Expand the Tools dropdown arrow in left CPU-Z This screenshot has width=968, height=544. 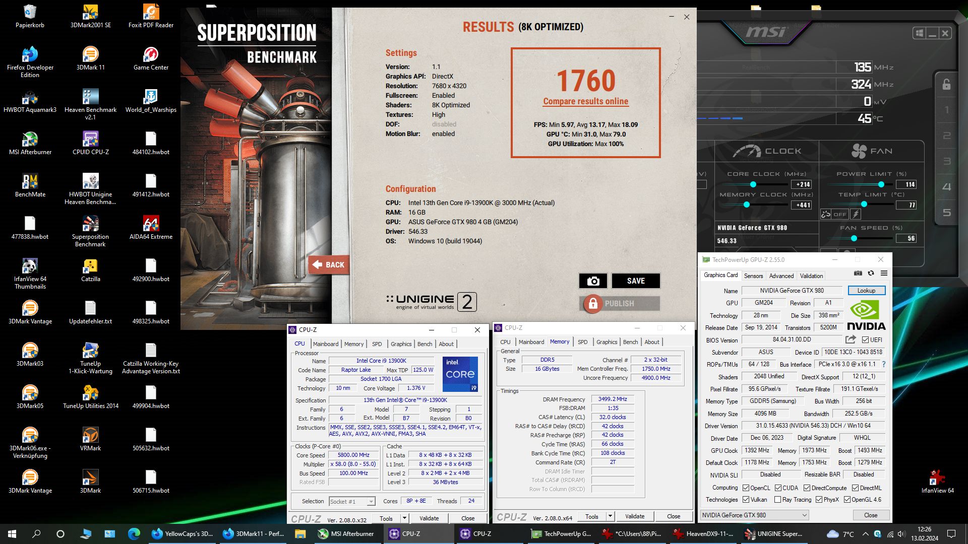(x=404, y=518)
